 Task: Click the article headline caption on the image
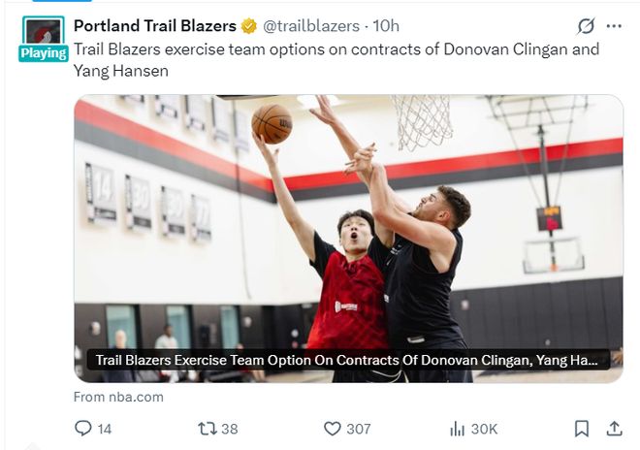tap(346, 360)
